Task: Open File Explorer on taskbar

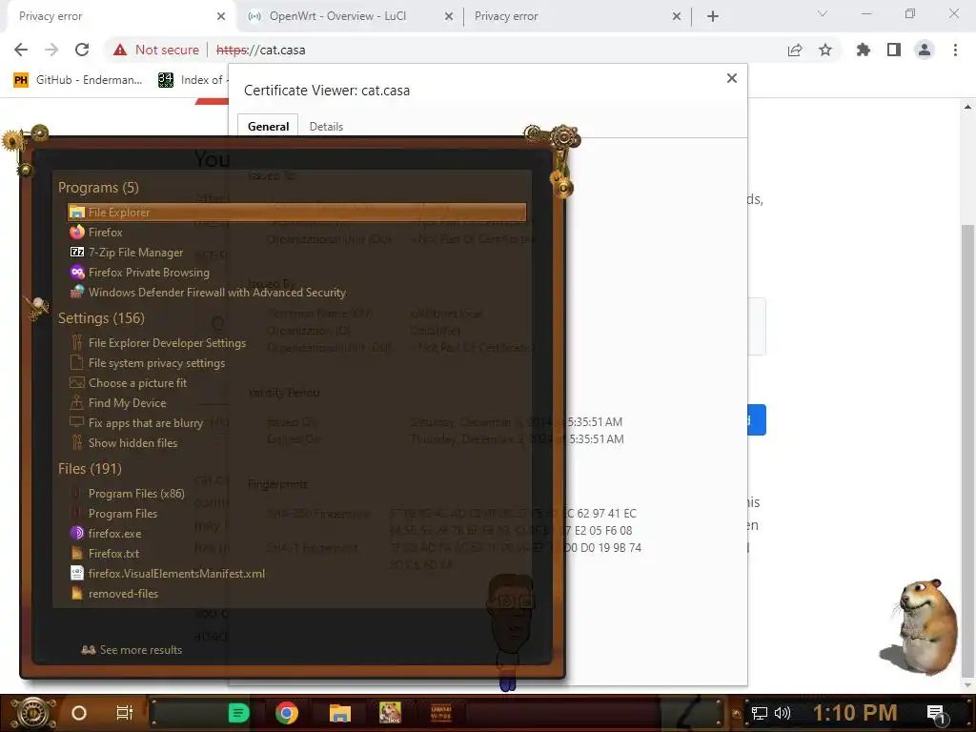Action: click(x=340, y=713)
